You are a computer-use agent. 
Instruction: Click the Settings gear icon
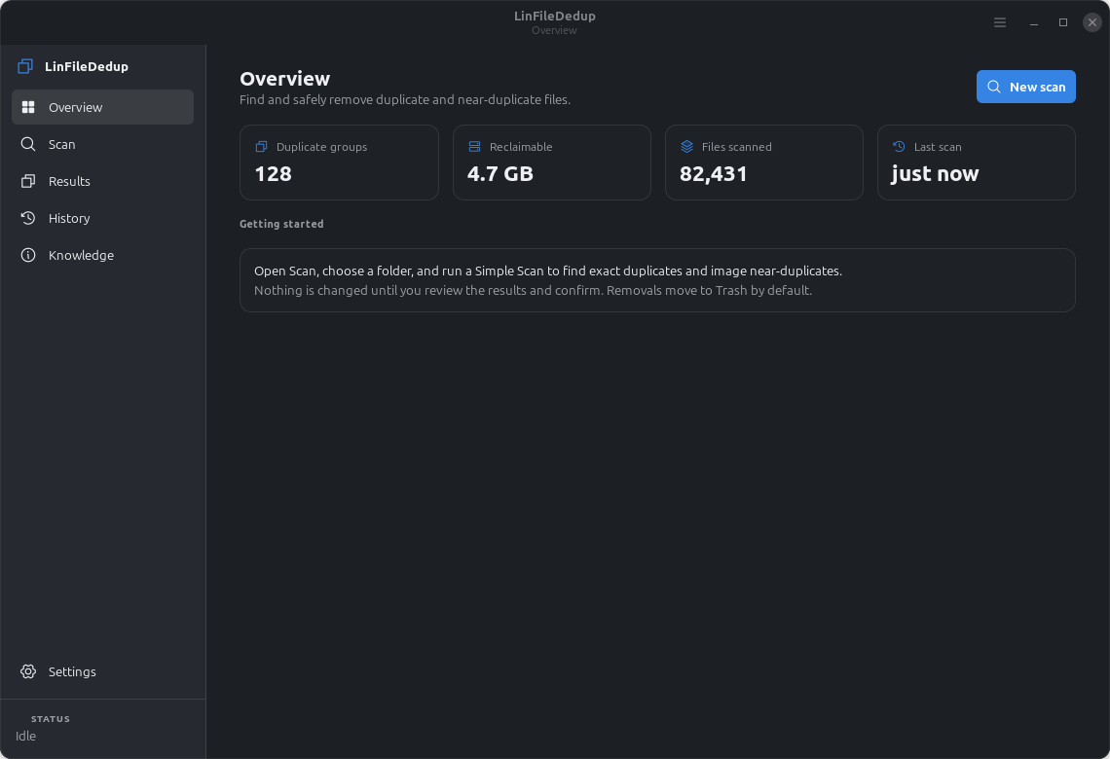[28, 671]
